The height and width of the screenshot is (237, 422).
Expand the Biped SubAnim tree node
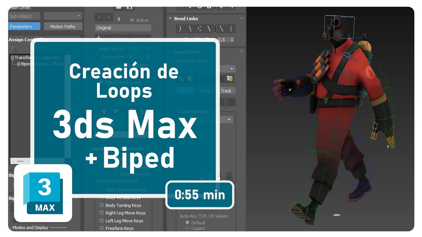(19, 64)
